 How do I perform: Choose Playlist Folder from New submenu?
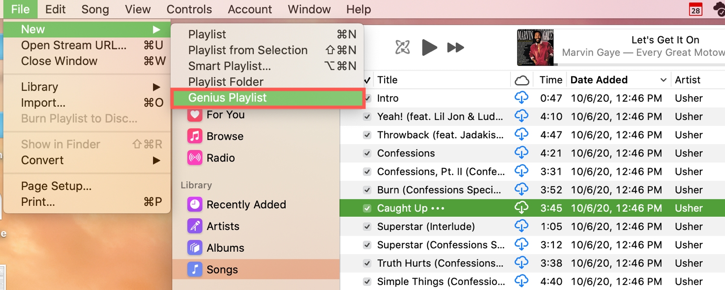click(x=268, y=82)
